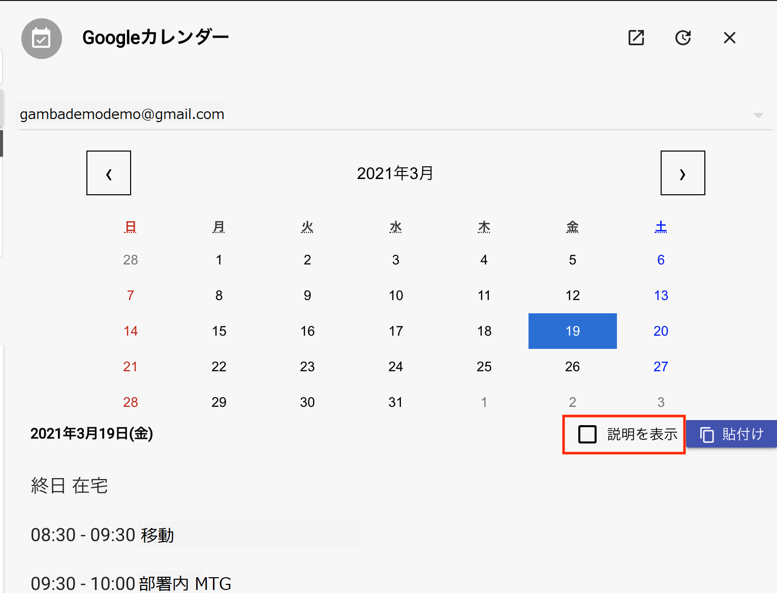This screenshot has height=593, width=777.
Task: Select February 28 from previous month
Action: (x=131, y=260)
